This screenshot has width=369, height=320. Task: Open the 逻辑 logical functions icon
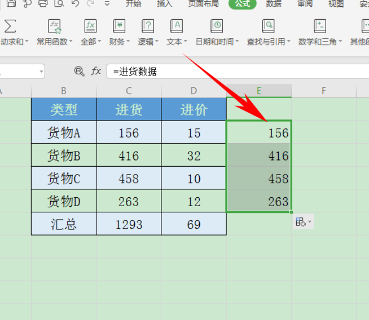tap(148, 26)
